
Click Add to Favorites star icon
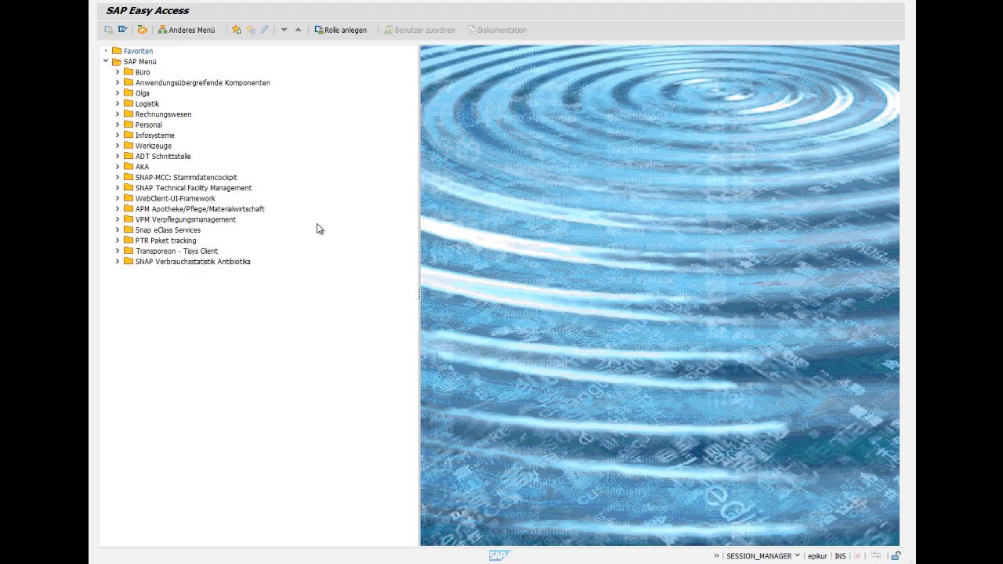tap(237, 30)
